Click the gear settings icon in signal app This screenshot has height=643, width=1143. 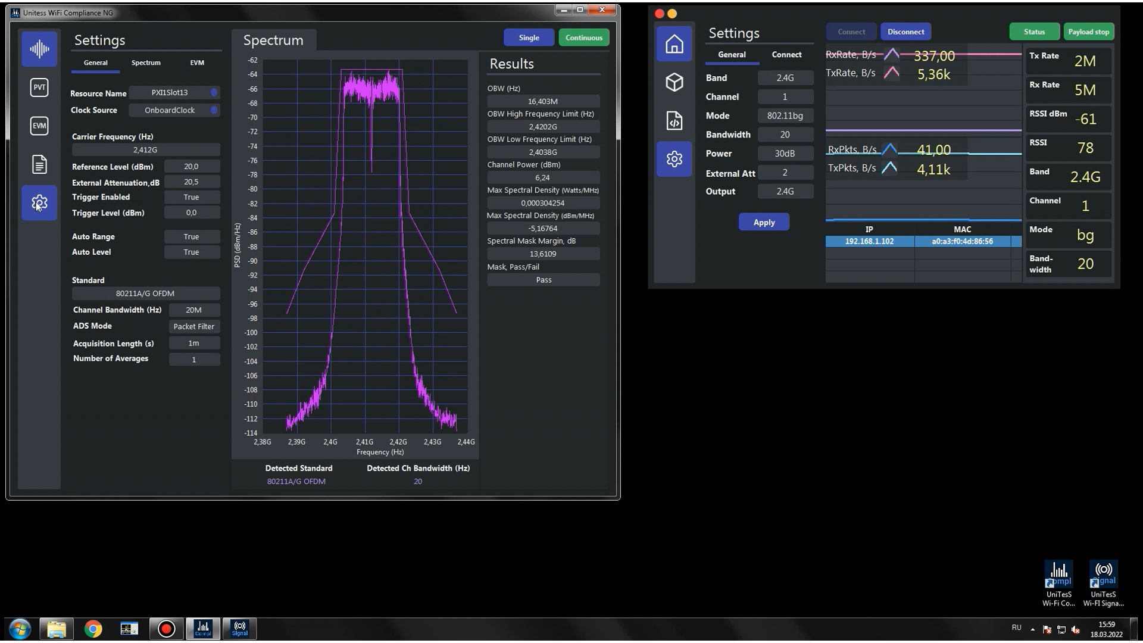coord(674,159)
